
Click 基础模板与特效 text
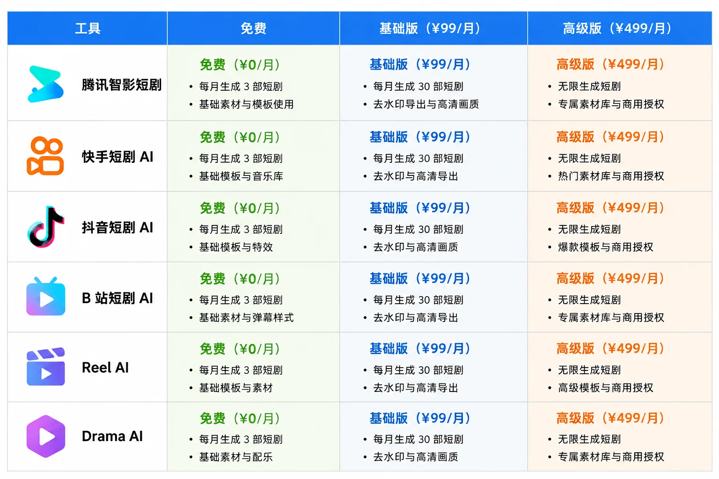(236, 247)
